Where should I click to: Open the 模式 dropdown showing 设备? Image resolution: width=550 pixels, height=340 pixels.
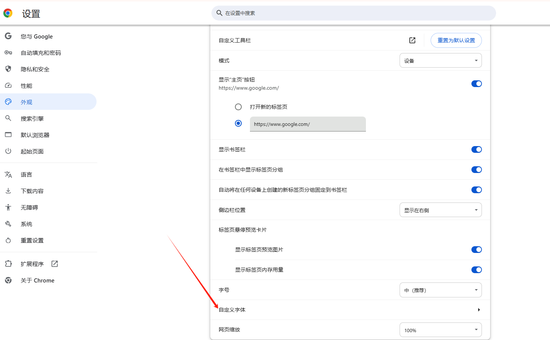[x=441, y=61]
